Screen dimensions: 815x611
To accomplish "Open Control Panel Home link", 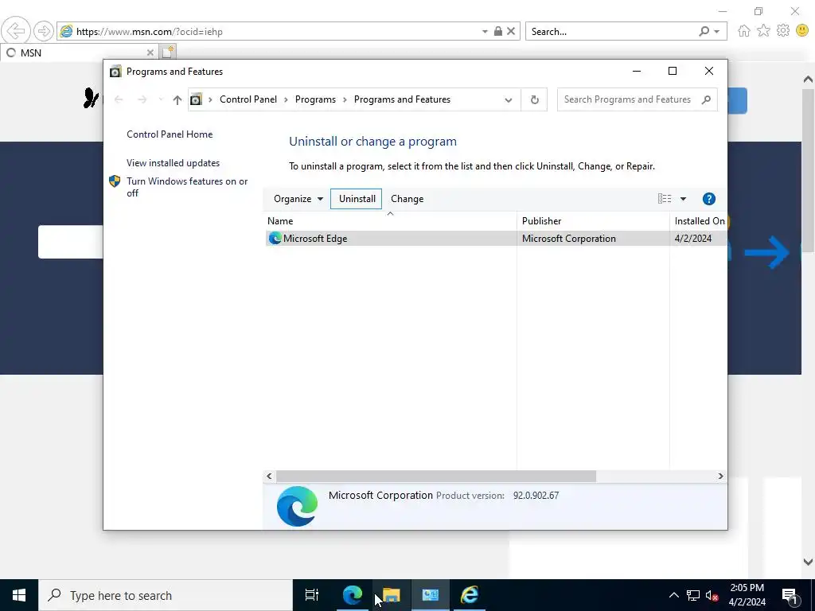I will (x=170, y=134).
